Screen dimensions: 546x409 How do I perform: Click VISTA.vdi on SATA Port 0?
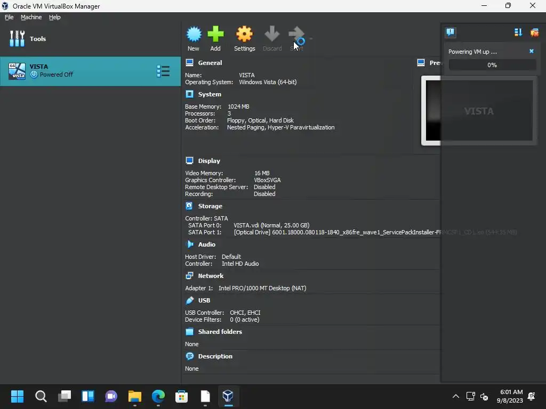coord(271,225)
